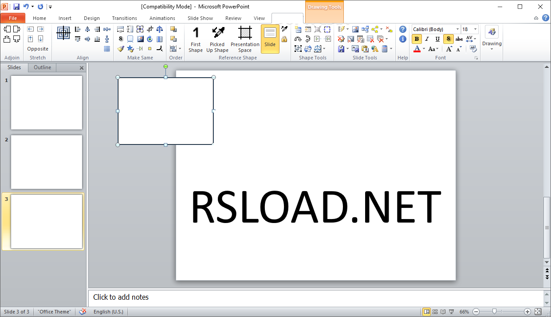Open the Animations ribbon tab
Viewport: 551px width, 317px height.
pyautogui.click(x=162, y=18)
